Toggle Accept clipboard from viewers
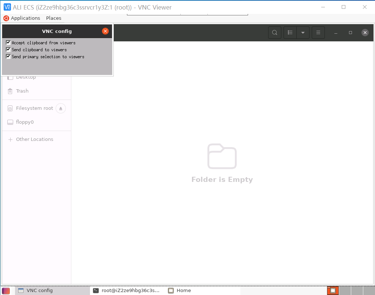375x295 pixels. [8, 42]
